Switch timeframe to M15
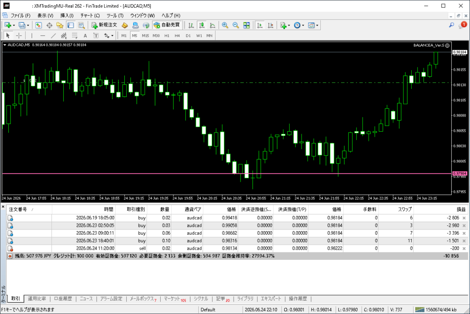This screenshot has height=314, width=470. (x=145, y=36)
